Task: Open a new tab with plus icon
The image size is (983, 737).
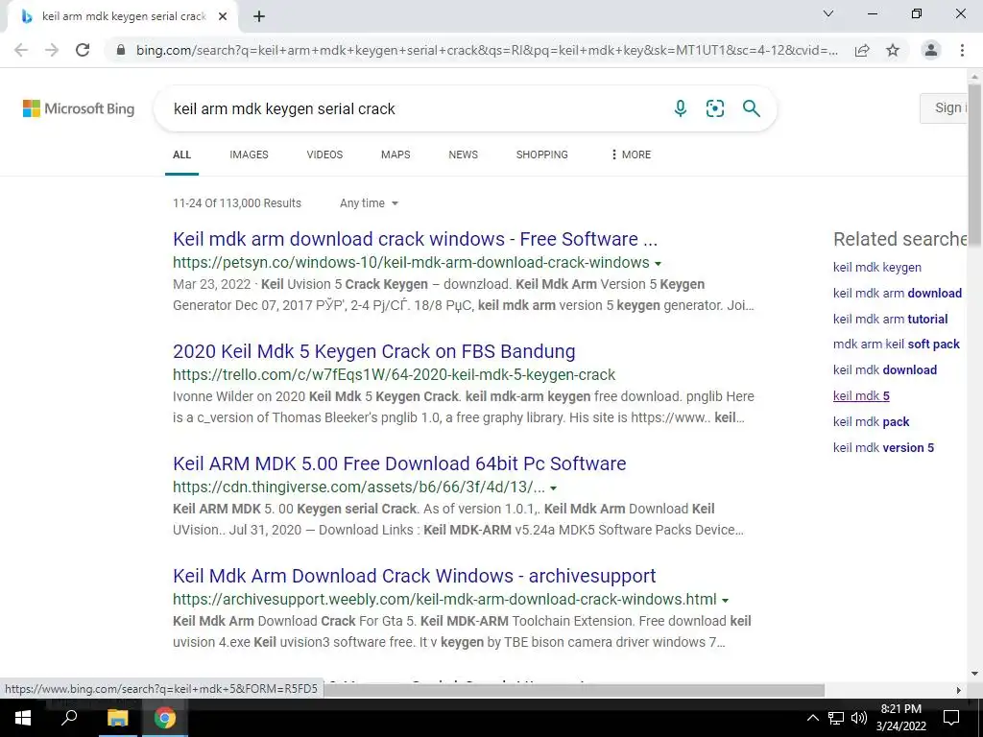Action: pos(259,17)
